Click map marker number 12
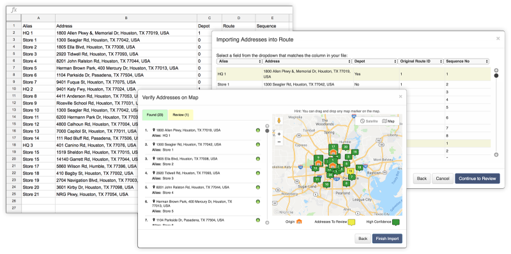This screenshot has height=254, width=511. (316, 168)
